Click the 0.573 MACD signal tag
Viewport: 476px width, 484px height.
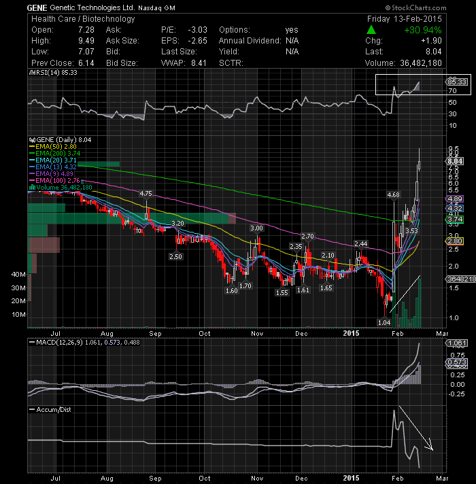(x=456, y=362)
